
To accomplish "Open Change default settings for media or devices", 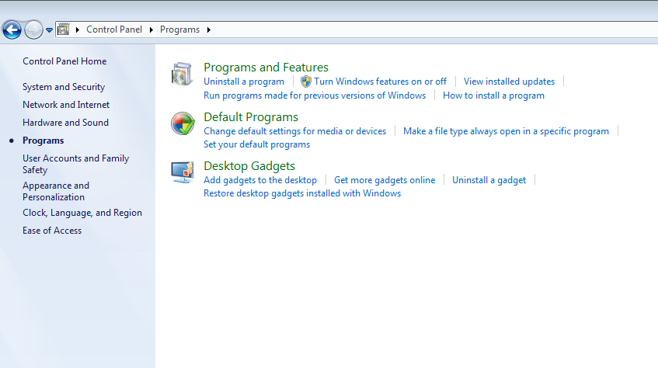I will (294, 131).
